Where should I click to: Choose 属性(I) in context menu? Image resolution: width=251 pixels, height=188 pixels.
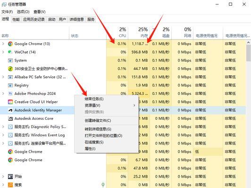(107, 149)
